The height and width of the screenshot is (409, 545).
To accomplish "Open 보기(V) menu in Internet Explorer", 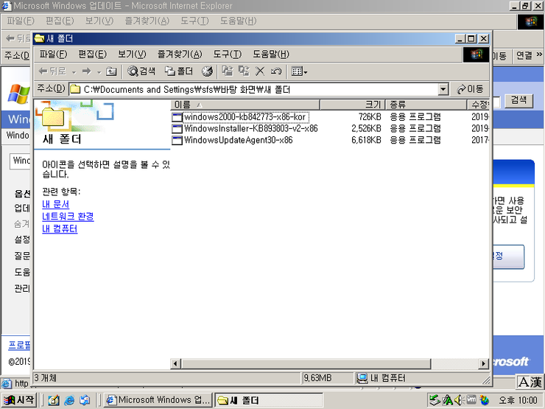I will (x=99, y=21).
